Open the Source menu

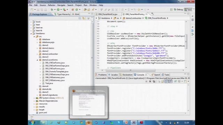(x=43, y=5)
